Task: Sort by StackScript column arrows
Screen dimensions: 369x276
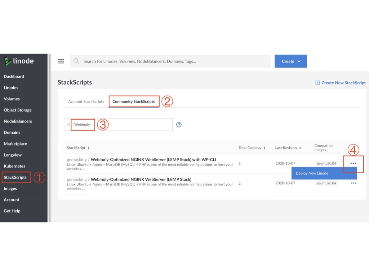Action: [89, 148]
